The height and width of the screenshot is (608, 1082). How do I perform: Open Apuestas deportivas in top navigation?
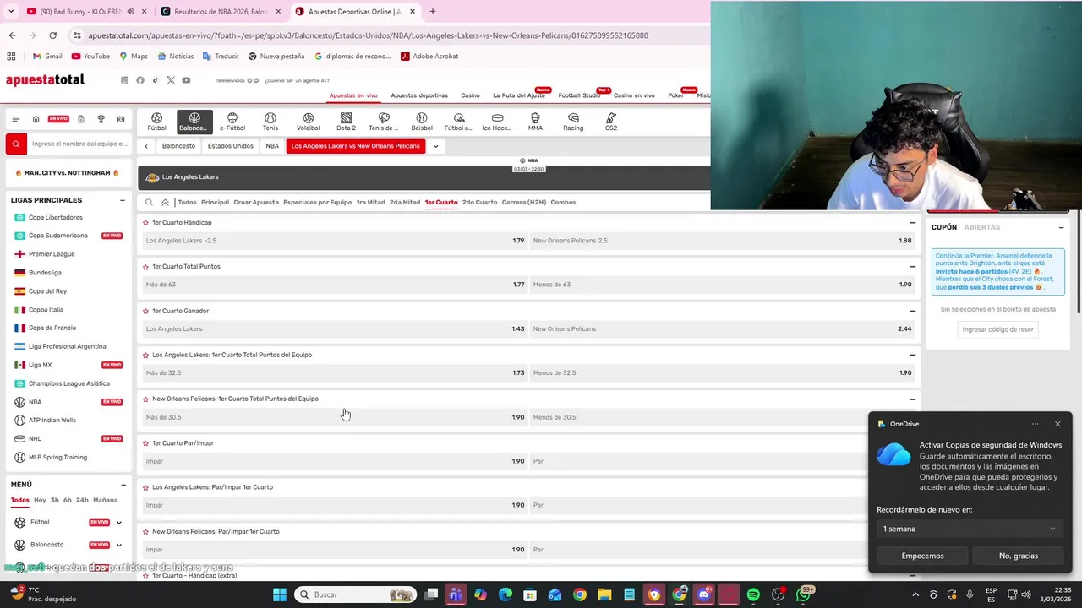[419, 95]
